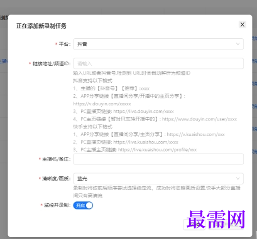257x239 pixels.
Task: Click the text https://live.kuaishou.com/profile/xxx
Action: [x=157, y=150]
